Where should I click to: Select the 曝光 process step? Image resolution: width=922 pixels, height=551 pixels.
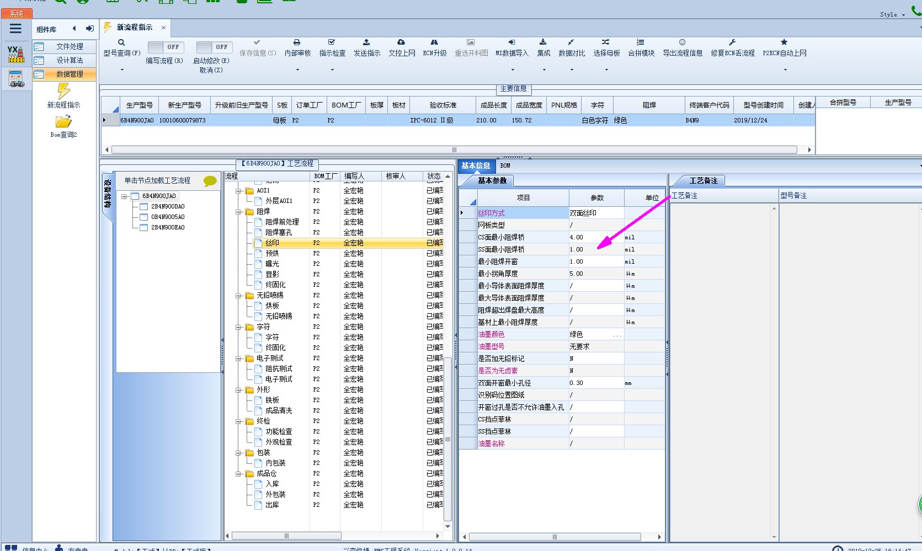tap(272, 264)
